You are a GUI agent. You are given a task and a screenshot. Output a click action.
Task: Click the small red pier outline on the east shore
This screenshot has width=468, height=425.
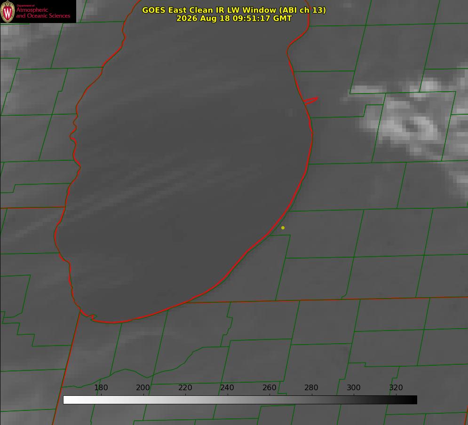click(x=310, y=101)
